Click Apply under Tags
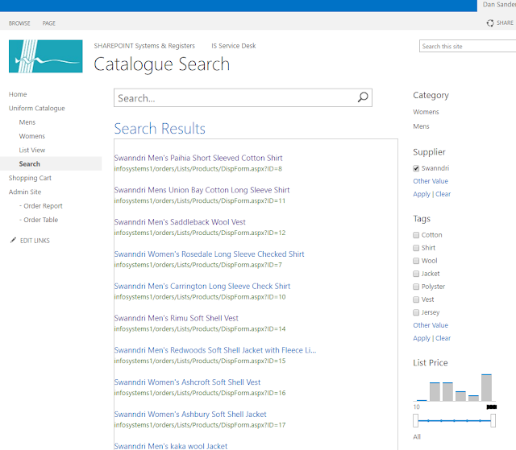516x450 pixels. pos(422,338)
